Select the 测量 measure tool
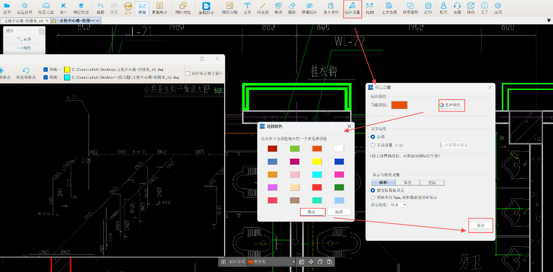 (142, 8)
